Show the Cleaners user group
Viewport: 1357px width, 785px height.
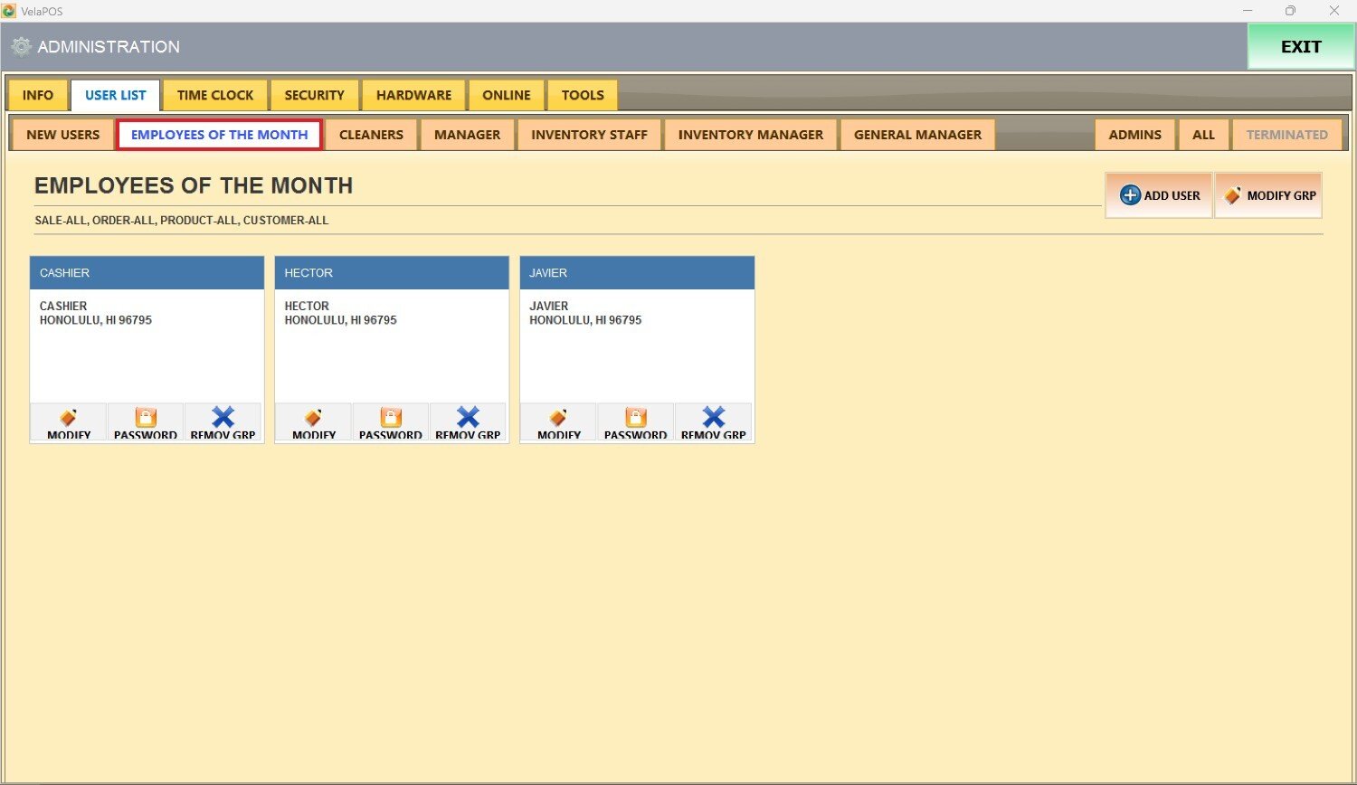click(371, 135)
